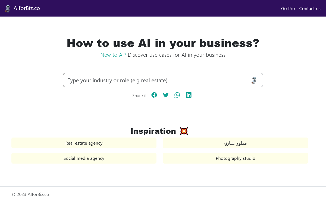
Task: Choose the Arabic 'مطور عقاري' suggestion
Action: tap(235, 143)
